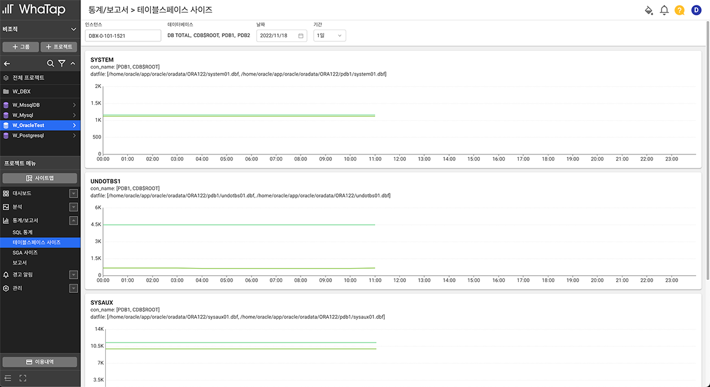Open user profile D avatar
Viewport: 710px width, 387px height.
click(x=696, y=10)
